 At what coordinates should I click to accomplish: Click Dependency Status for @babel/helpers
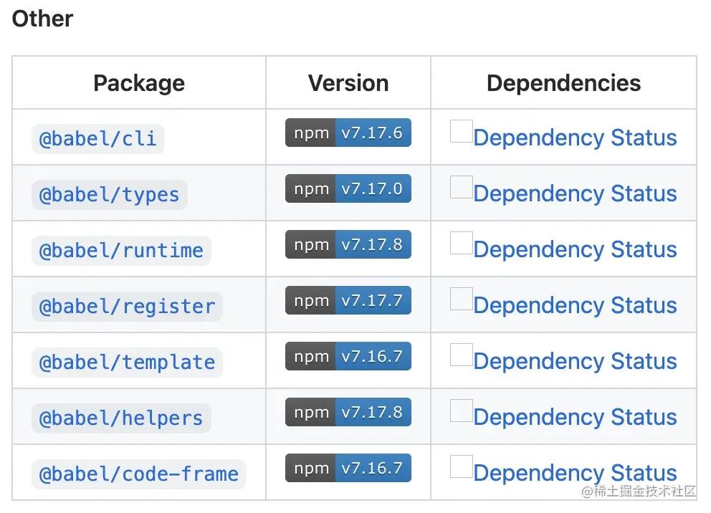point(575,417)
